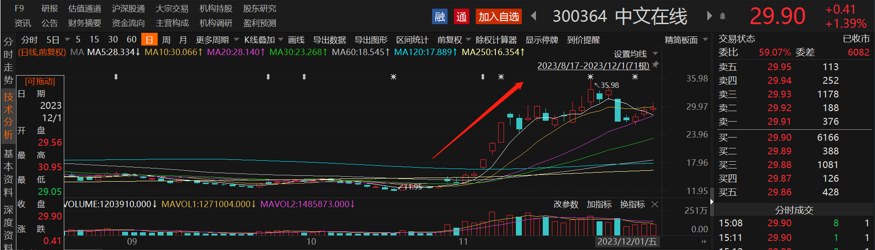This screenshot has width=875, height=250.
Task: Open the 主营构成 main business menu
Action: (172, 23)
